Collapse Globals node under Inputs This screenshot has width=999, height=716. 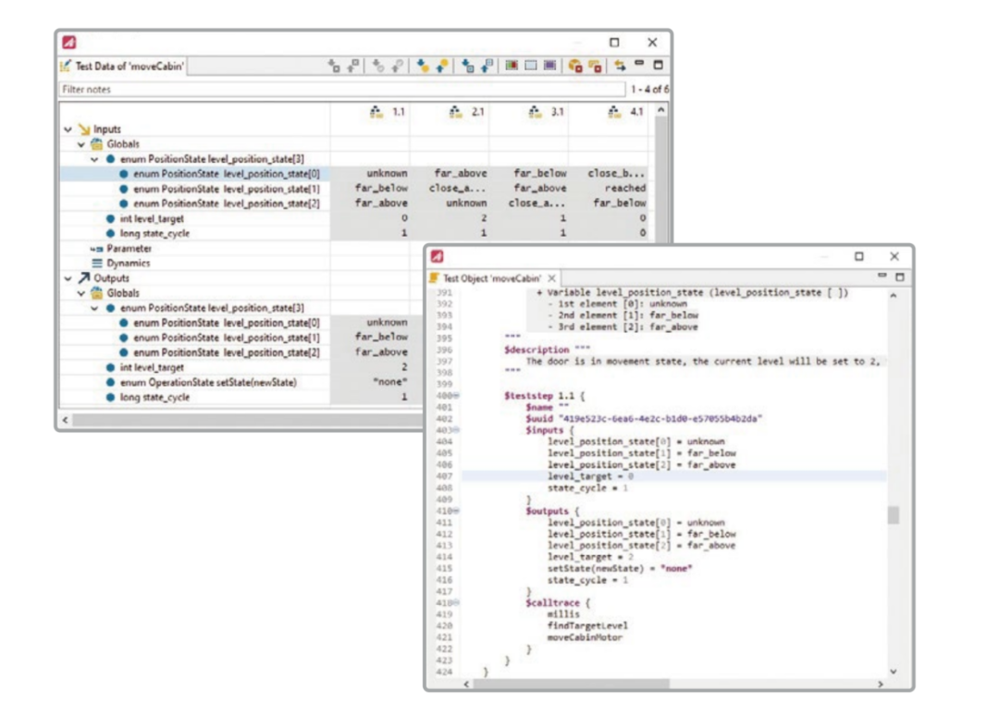(81, 144)
